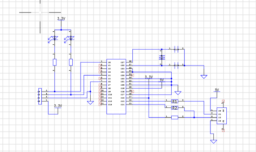Select the right LED symbol
The image size is (256, 152).
pos(69,39)
